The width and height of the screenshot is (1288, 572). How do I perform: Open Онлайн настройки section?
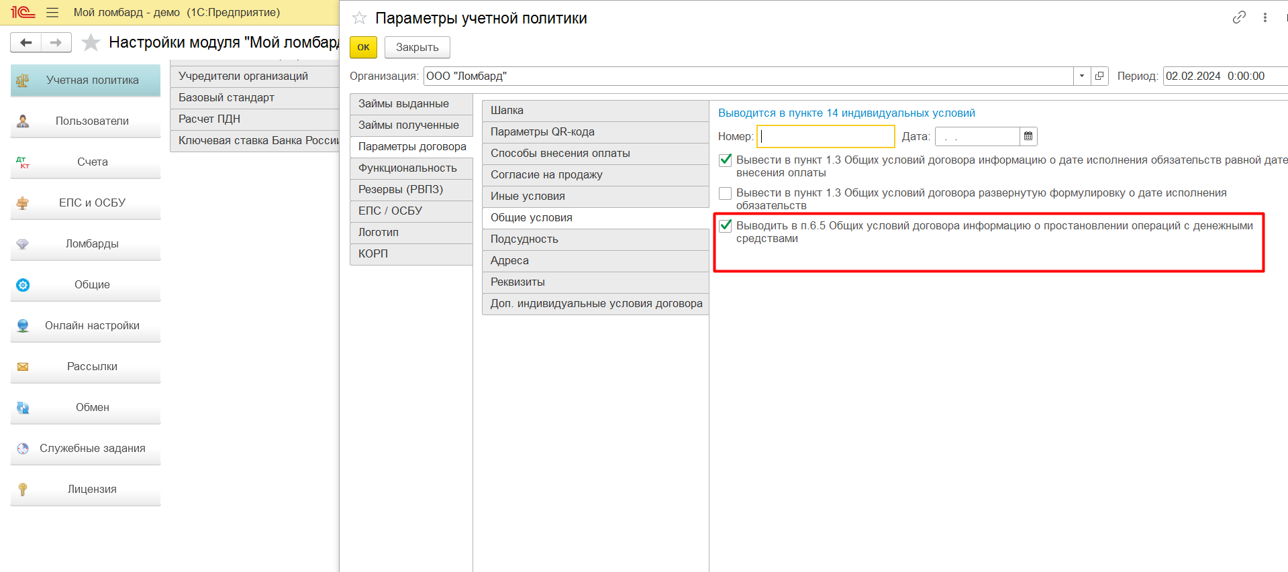[x=85, y=326]
